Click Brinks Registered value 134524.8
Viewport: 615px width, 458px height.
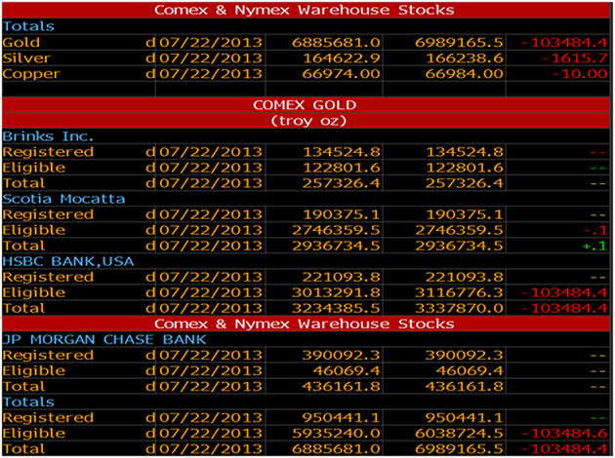(x=342, y=152)
